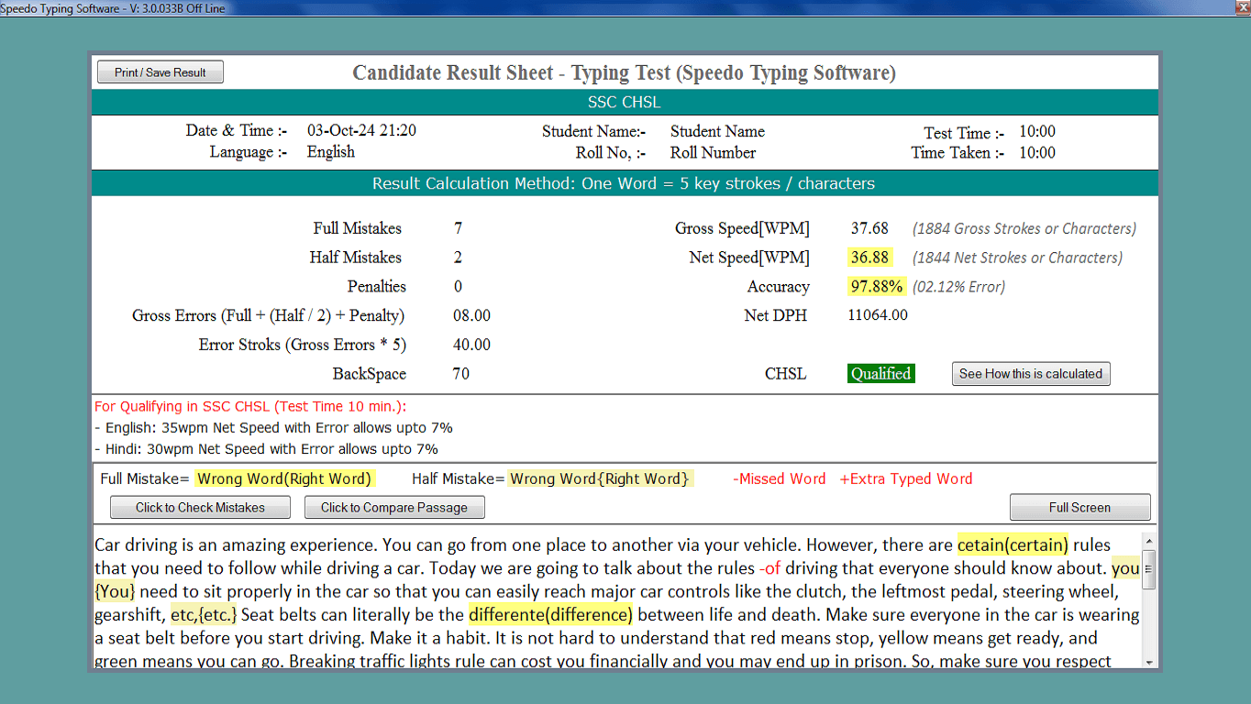Image resolution: width=1251 pixels, height=704 pixels.
Task: Select the highlighted Net Speed value 36.88
Action: 869,258
